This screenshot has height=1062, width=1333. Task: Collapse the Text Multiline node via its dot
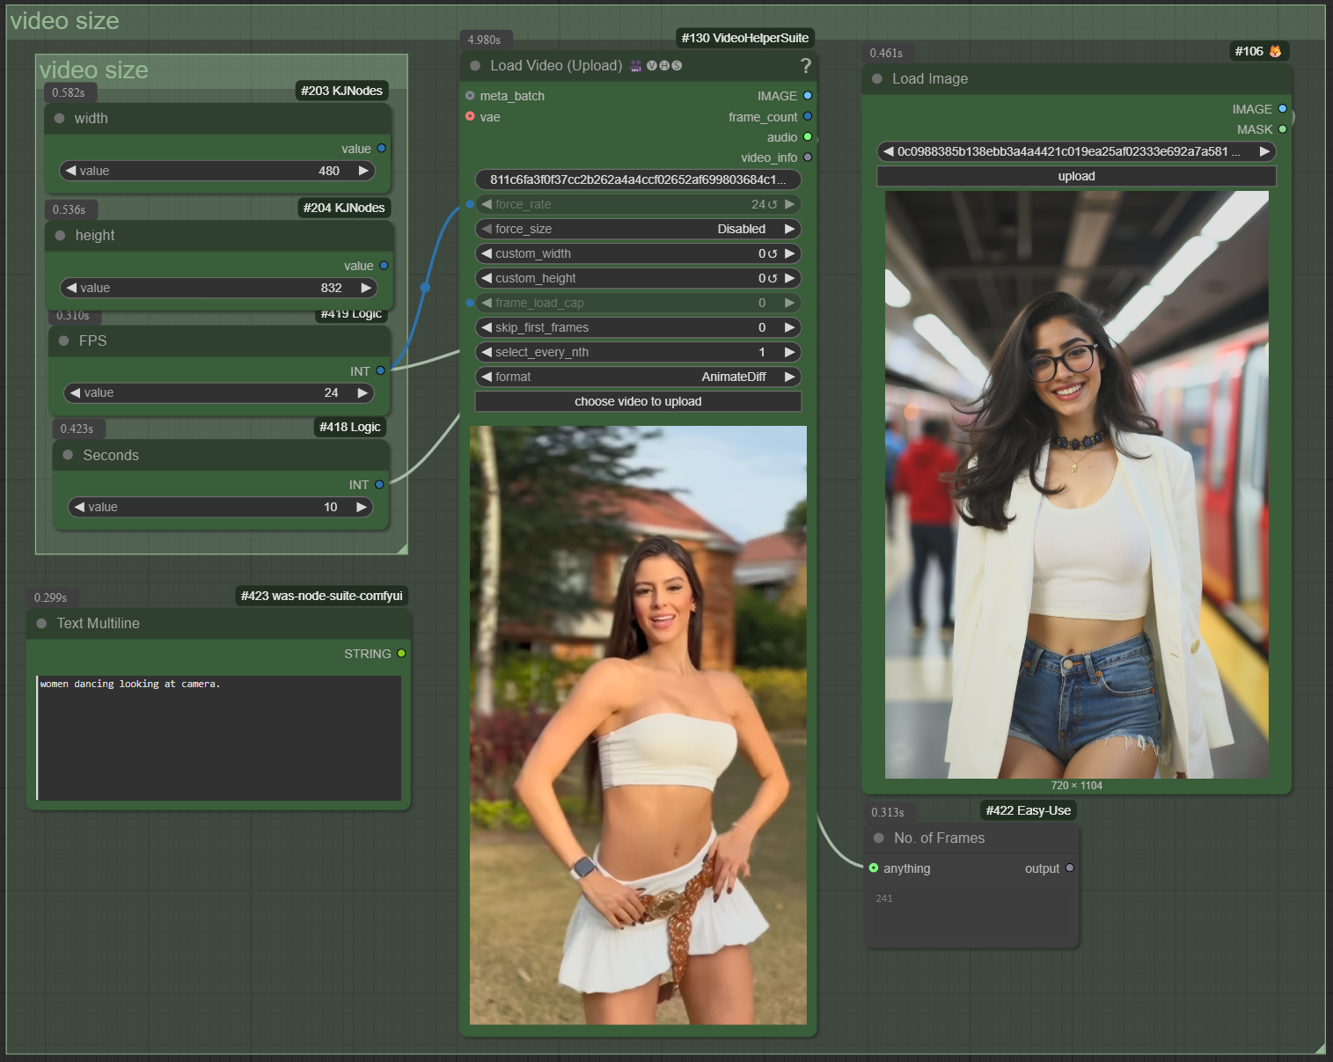coord(41,624)
